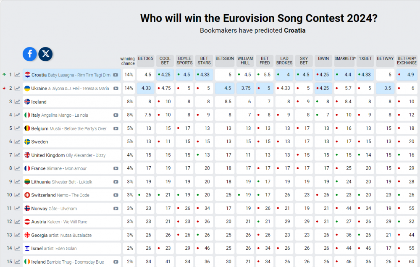Image resolution: width=420 pixels, height=267 pixels.
Task: Open Sweden's odds chart icon
Action: coord(17,141)
